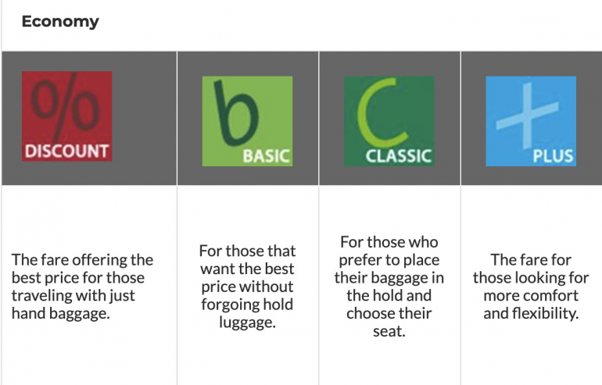Click the white PLUS label on the blue tile
Image resolution: width=602 pixels, height=385 pixels.
pyautogui.click(x=553, y=155)
